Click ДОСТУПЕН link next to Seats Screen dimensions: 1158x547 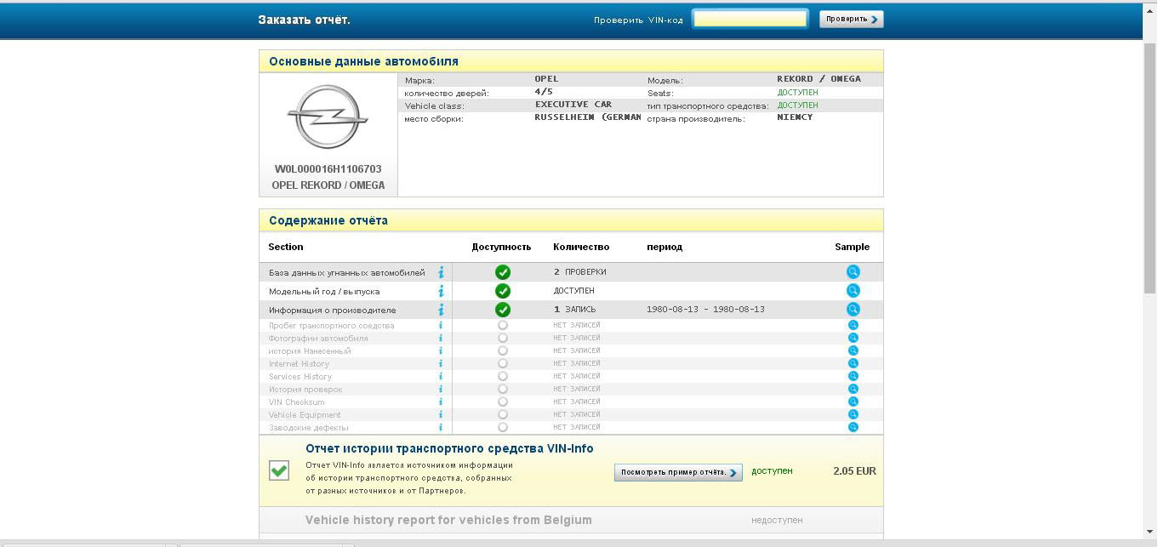[797, 92]
